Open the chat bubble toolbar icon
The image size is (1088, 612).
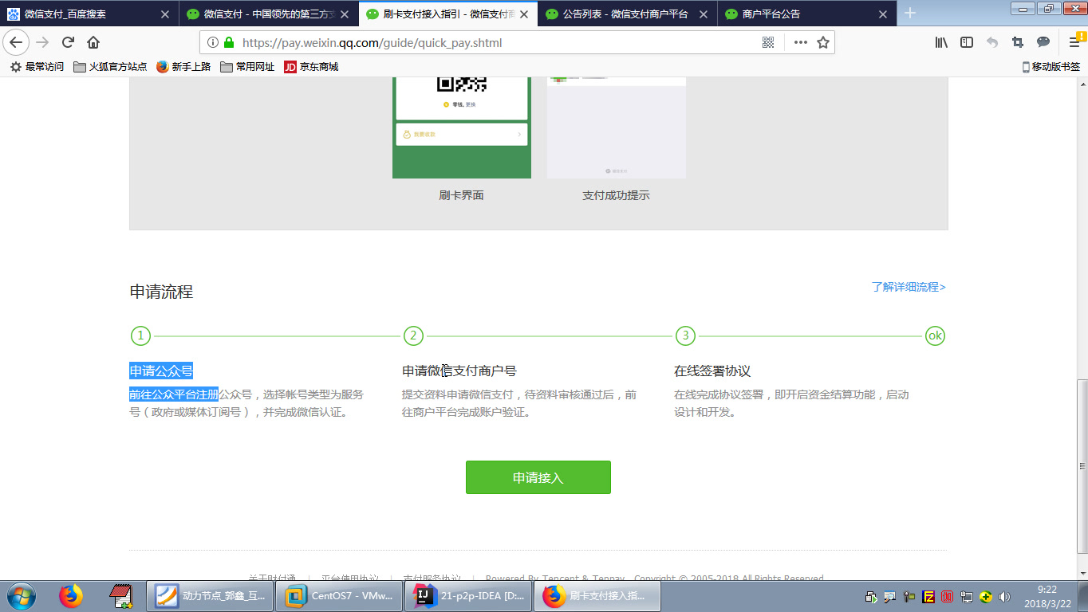(1043, 42)
